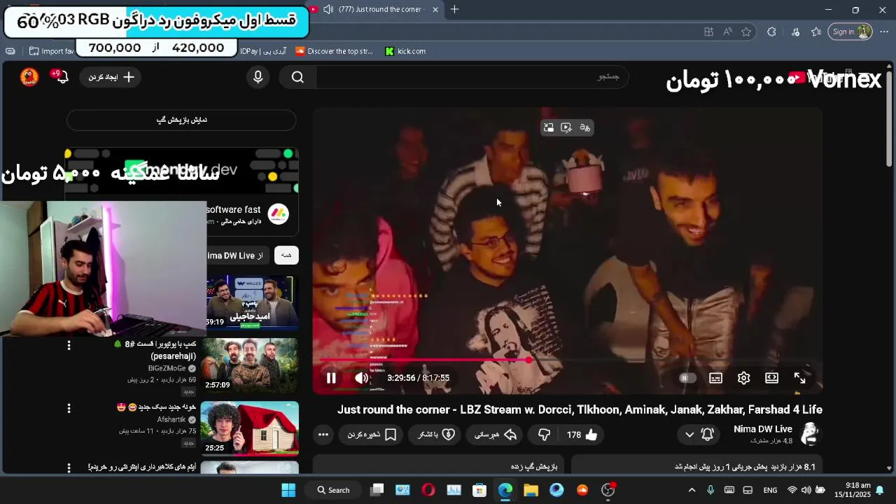Mute the tab using its speaker icon
This screenshot has width=896, height=504.
tap(328, 10)
